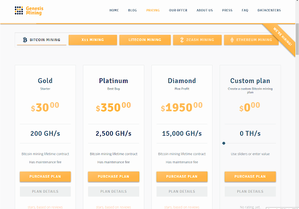Purchase the Diamond plan
Viewport: 299px width, 209px height.
point(182,176)
